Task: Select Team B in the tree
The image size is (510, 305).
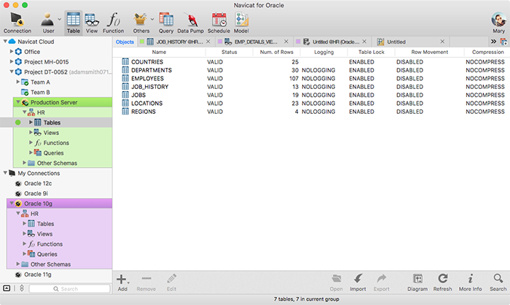Action: 40,92
